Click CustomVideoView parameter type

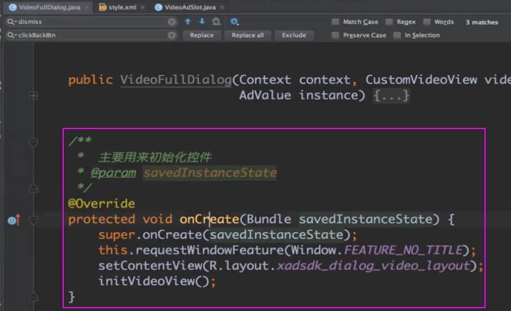(421, 80)
